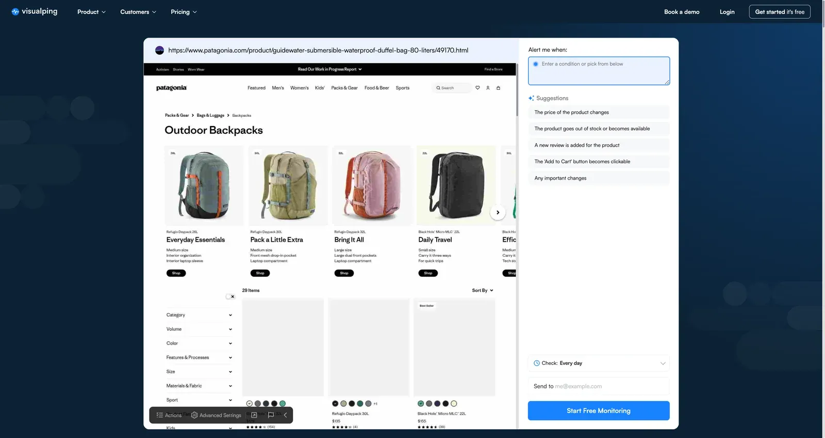Click the patagonia brand logo
Viewport: 825px width, 438px height.
coord(171,88)
